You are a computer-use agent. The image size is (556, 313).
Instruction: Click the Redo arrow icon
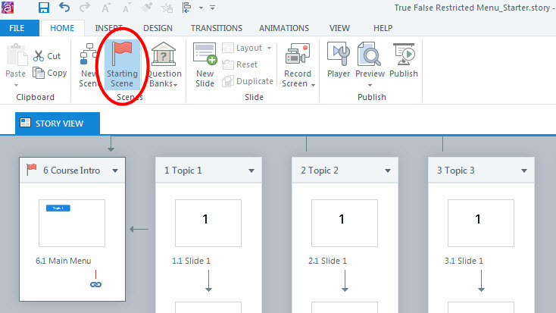84,7
